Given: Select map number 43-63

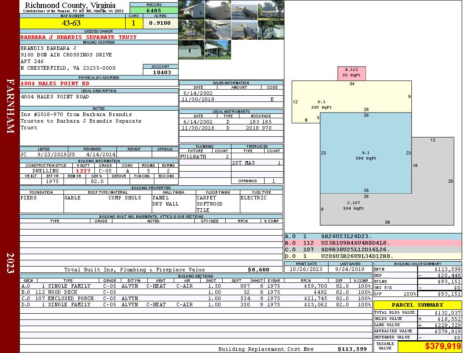Looking at the screenshot, I should click(71, 23).
